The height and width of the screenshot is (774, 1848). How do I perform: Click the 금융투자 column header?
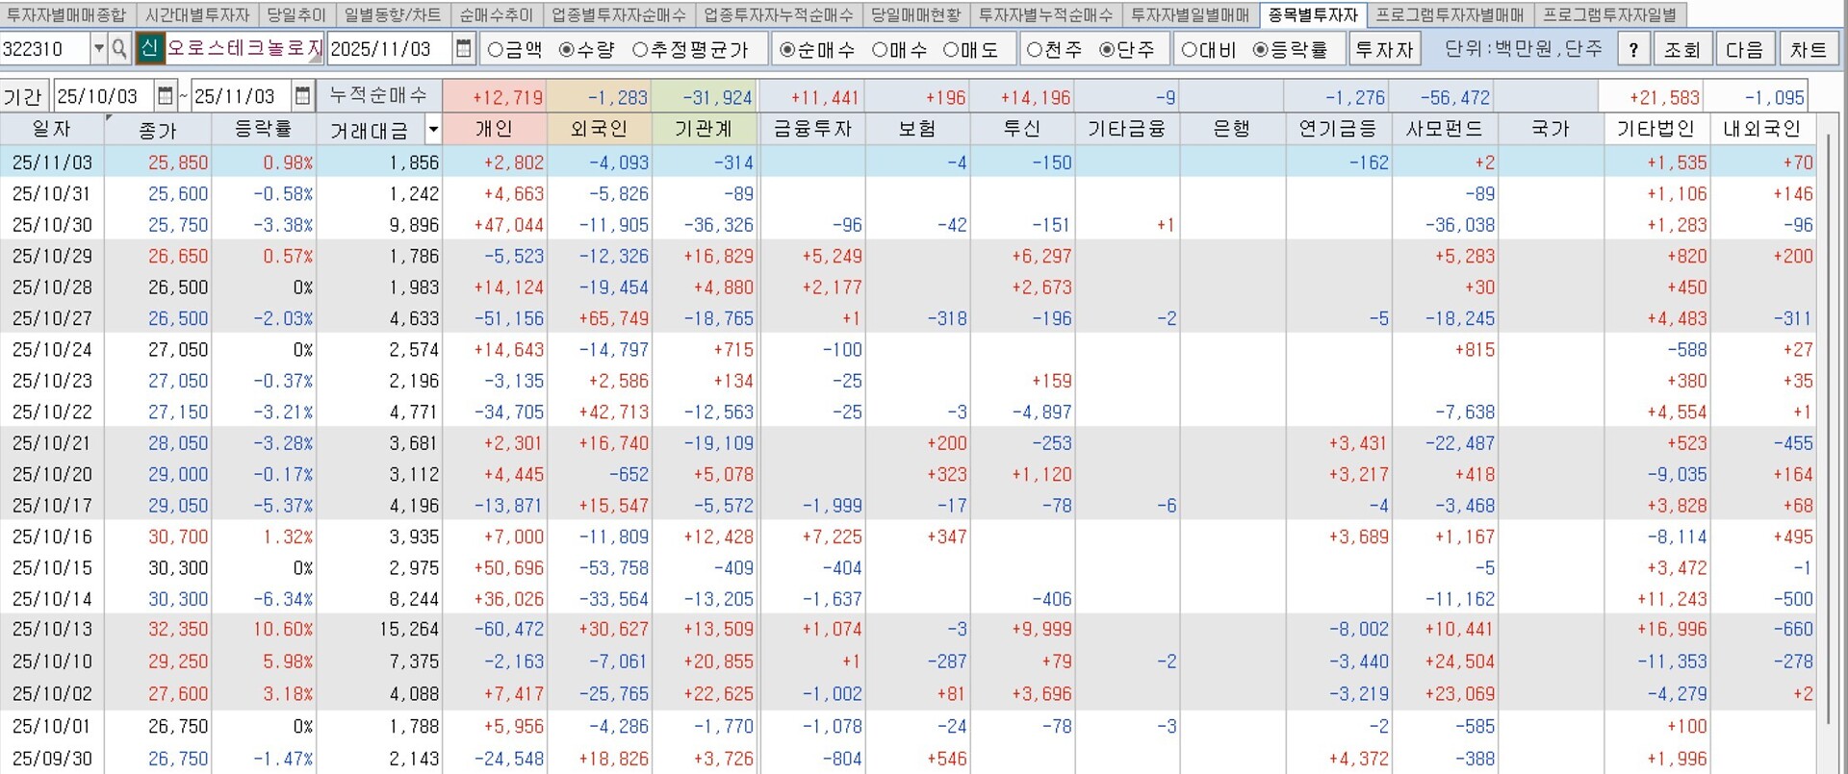pyautogui.click(x=812, y=129)
